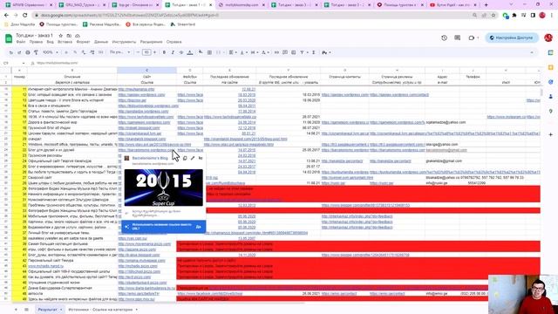Open the Расширения menu
The image size is (558, 314).
click(151, 42)
